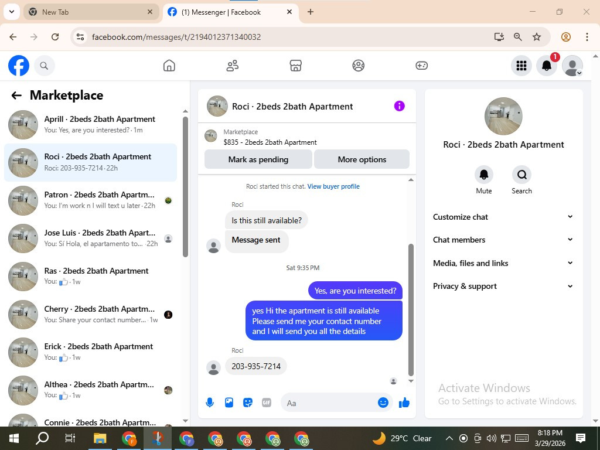Open Facebook search magnifier

tap(45, 66)
